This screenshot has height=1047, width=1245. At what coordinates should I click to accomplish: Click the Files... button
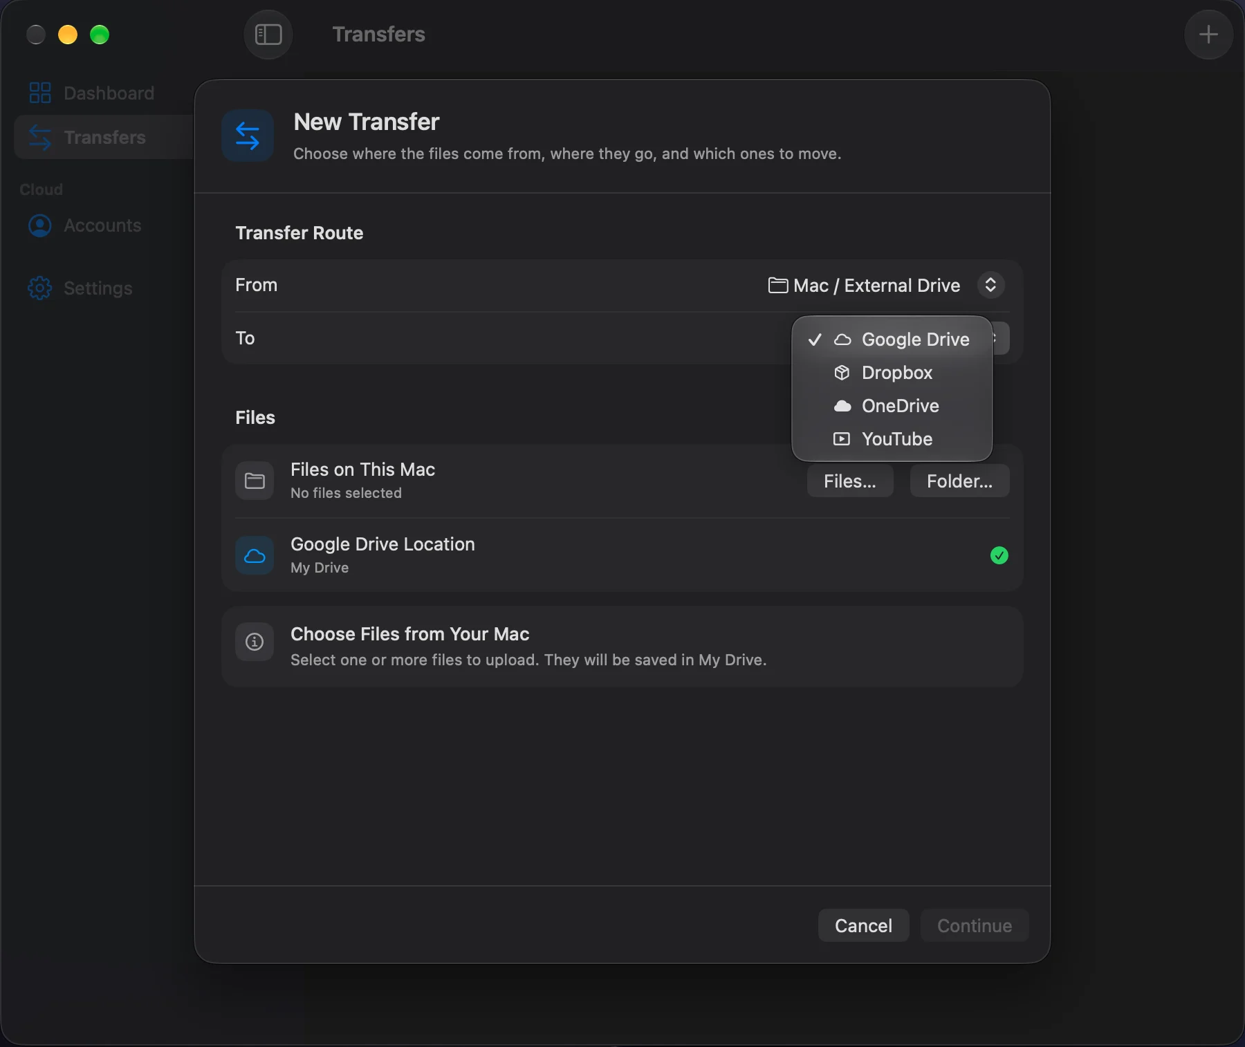(850, 481)
